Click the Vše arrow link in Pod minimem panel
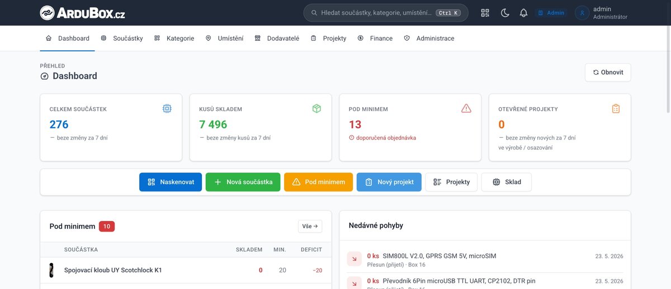This screenshot has width=671, height=289. (x=310, y=226)
